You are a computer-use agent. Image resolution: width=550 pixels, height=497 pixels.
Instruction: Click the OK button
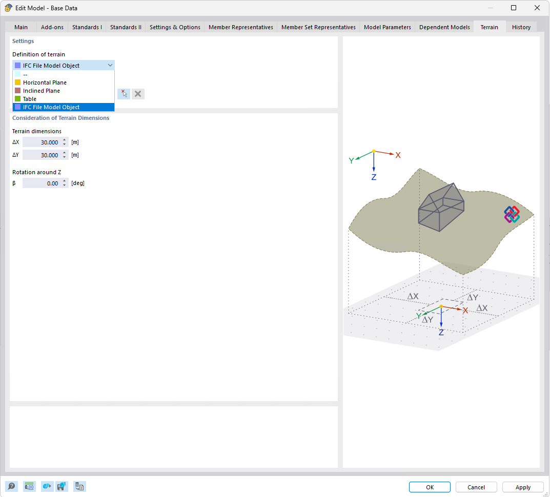(430, 487)
